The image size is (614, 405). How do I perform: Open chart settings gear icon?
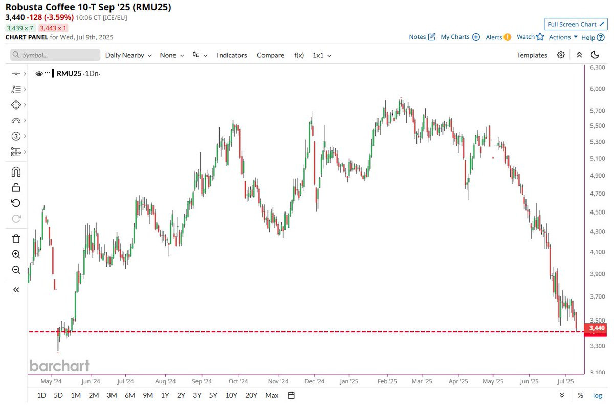[x=561, y=55]
